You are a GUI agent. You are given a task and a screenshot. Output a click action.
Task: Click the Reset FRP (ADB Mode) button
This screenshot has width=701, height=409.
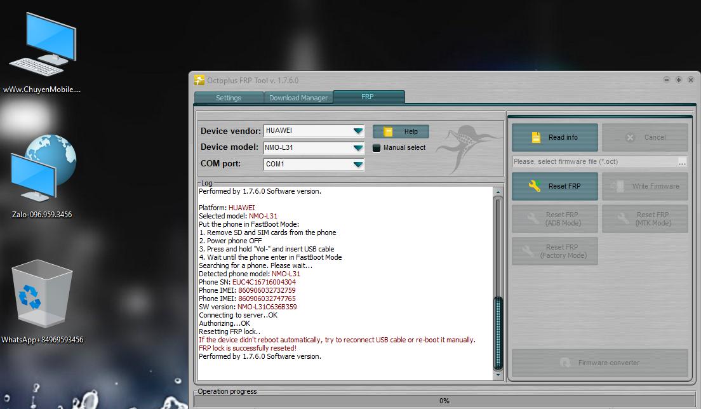coord(555,218)
